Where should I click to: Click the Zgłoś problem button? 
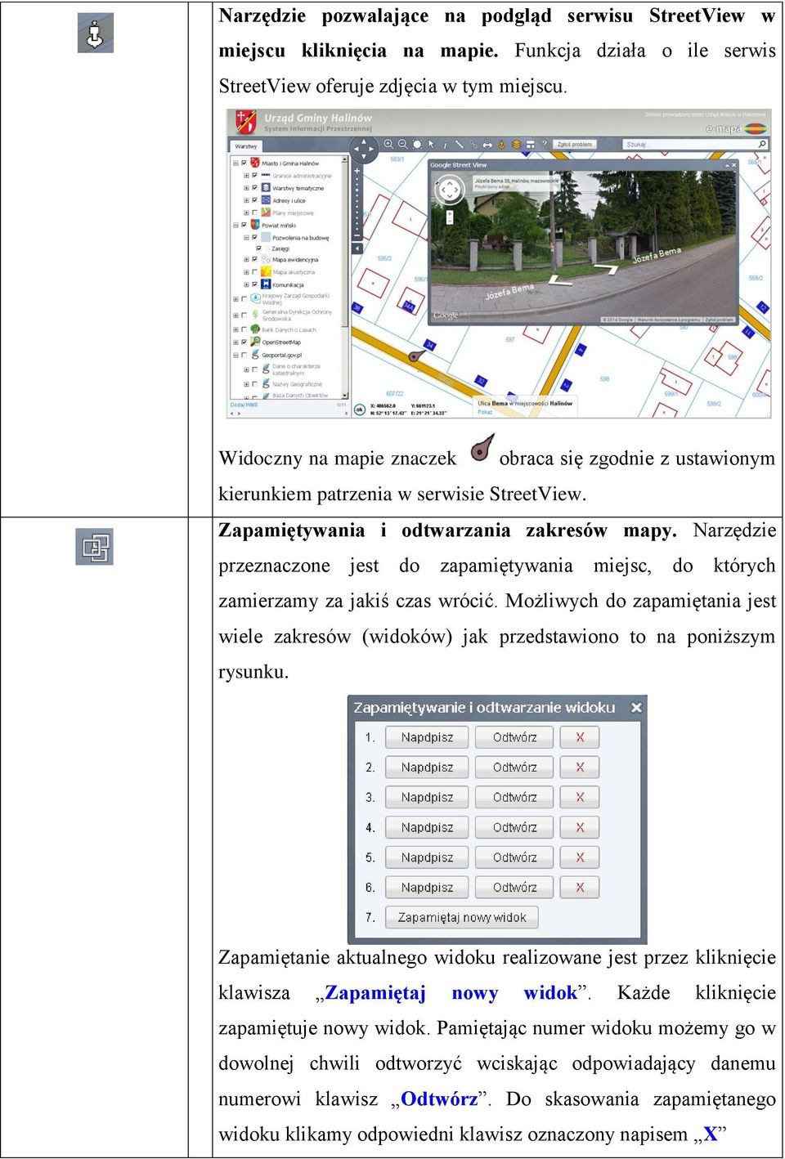(x=575, y=145)
